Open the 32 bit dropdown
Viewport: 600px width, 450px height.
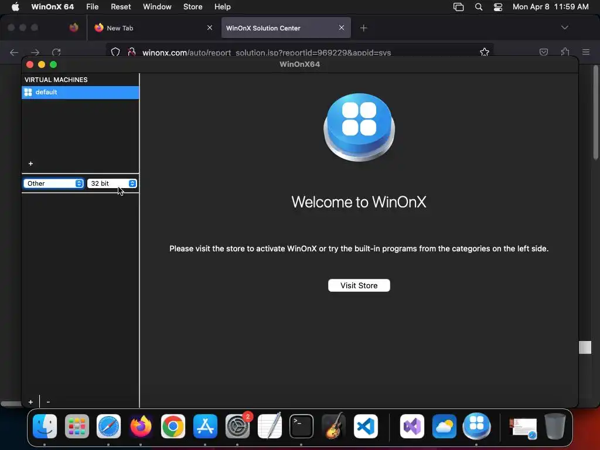tap(112, 183)
